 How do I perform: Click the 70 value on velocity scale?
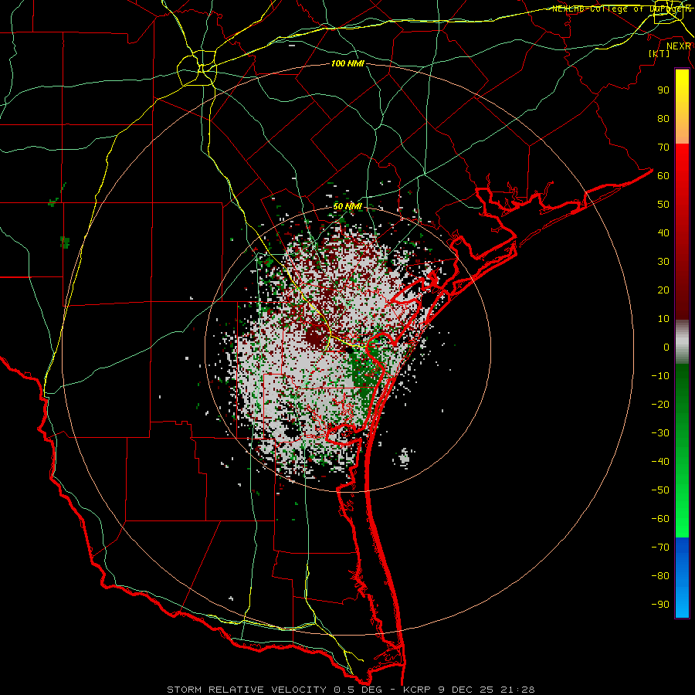coord(663,147)
